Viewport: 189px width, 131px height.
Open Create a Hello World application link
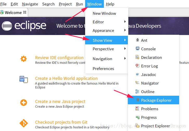[66, 78]
